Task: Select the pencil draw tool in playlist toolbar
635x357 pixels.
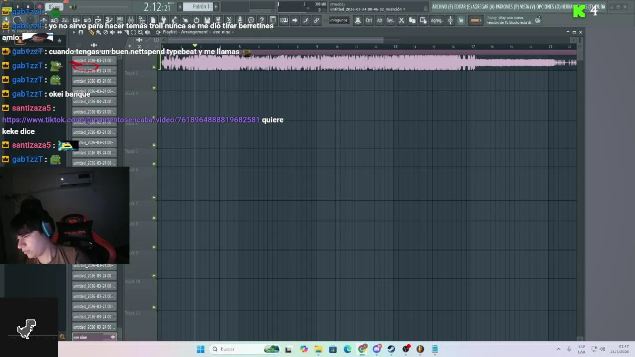Action: click(92, 32)
